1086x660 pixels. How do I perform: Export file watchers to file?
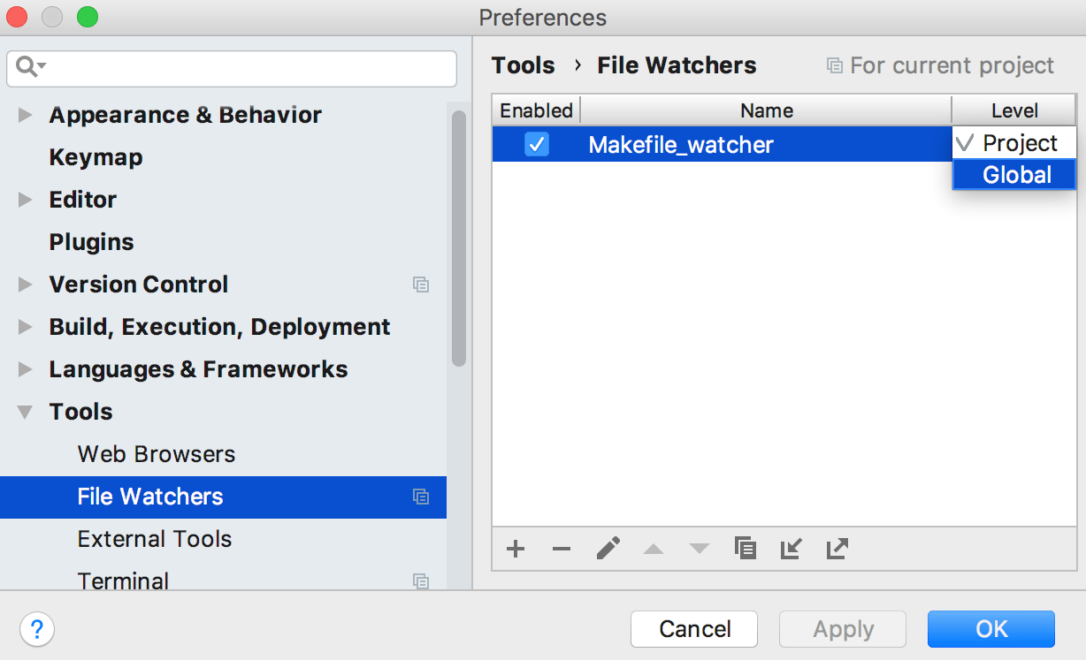[837, 549]
